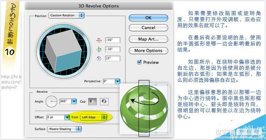Click the Z-axis rotation field showing 15°
The height and width of the screenshot is (140, 266).
coord(113,58)
